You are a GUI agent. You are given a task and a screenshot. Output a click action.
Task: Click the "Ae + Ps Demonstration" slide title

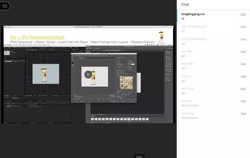[x=37, y=37]
